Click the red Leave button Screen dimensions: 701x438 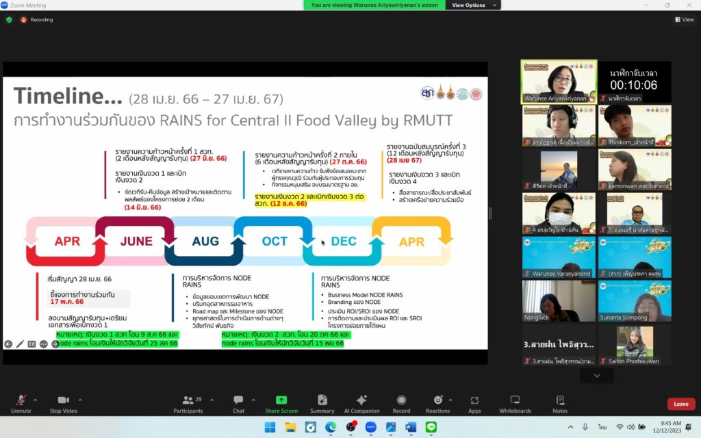point(680,404)
